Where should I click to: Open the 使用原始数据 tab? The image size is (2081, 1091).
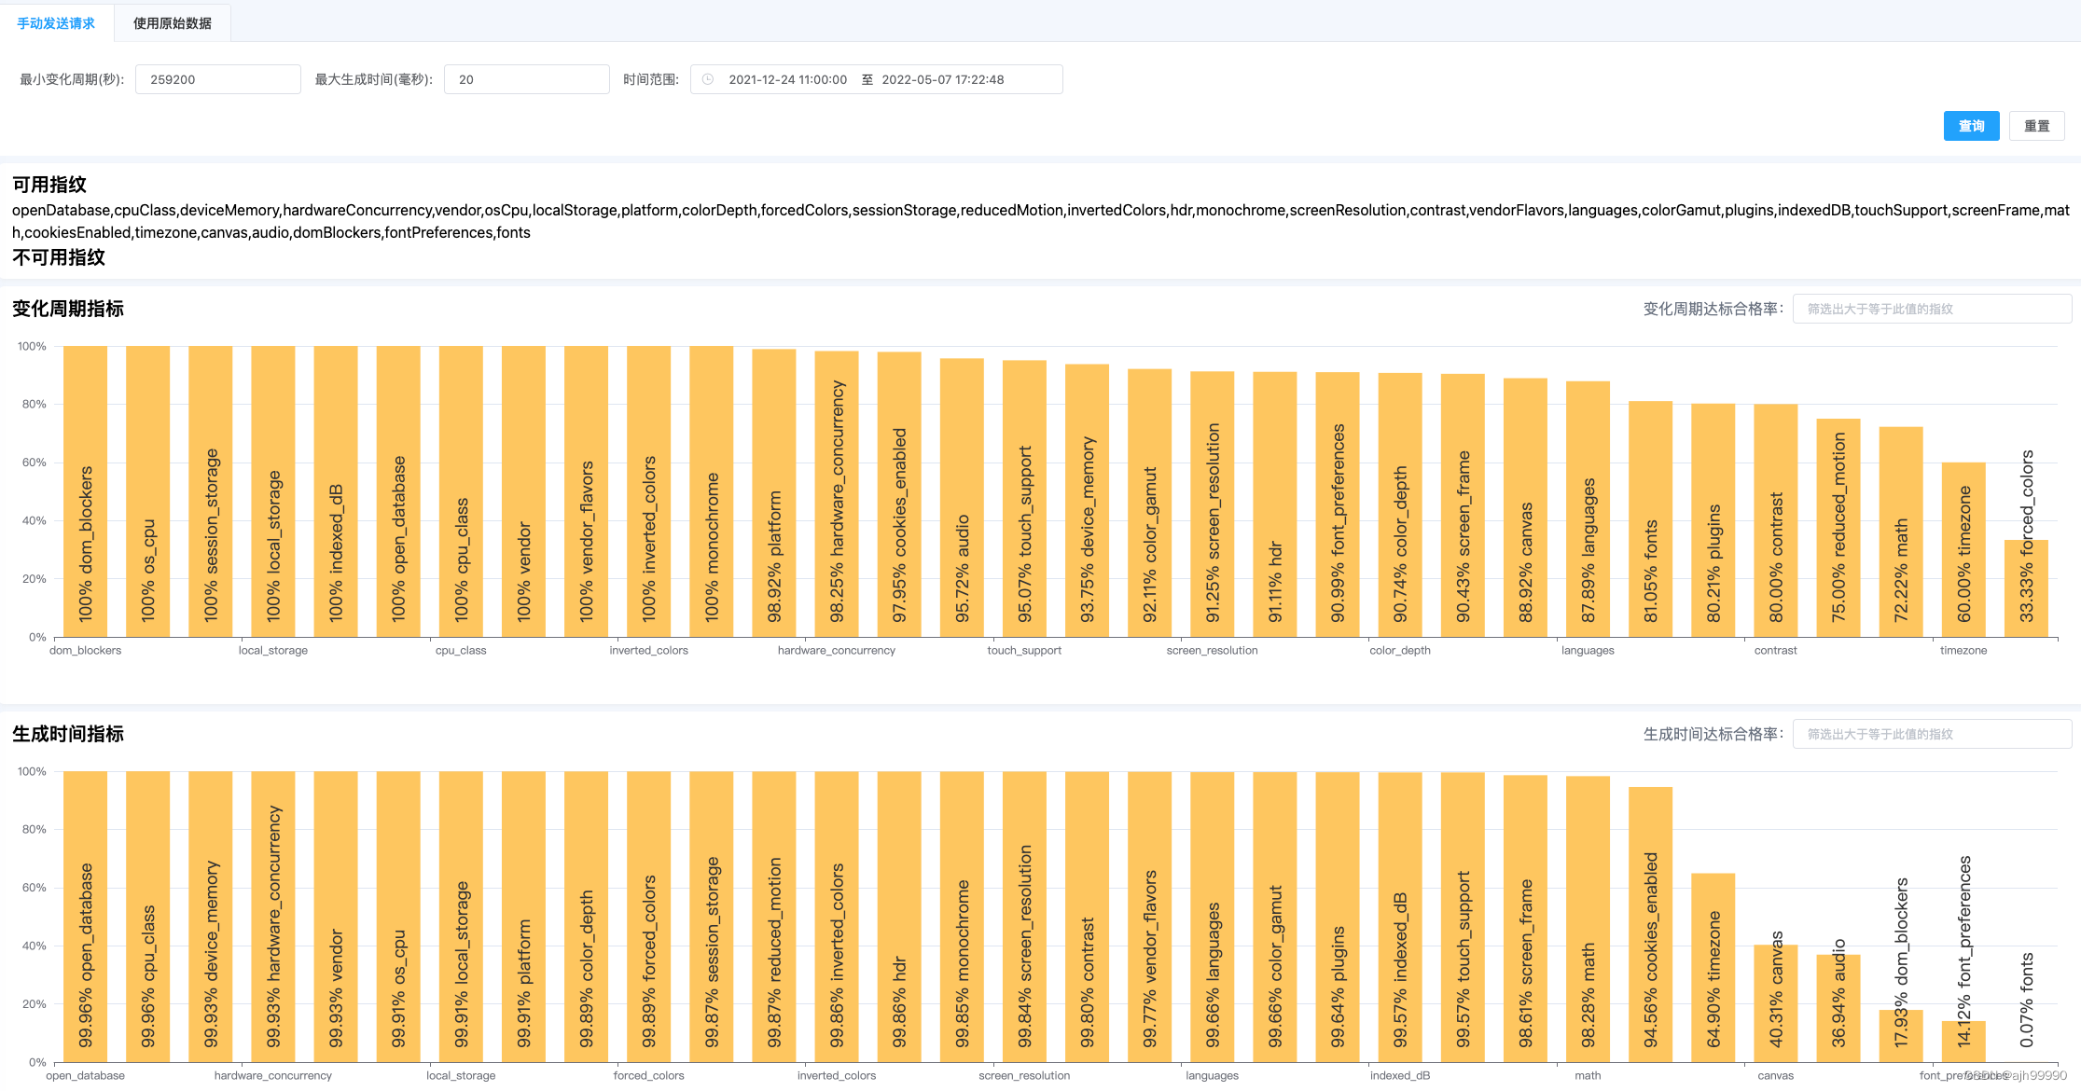click(x=173, y=23)
